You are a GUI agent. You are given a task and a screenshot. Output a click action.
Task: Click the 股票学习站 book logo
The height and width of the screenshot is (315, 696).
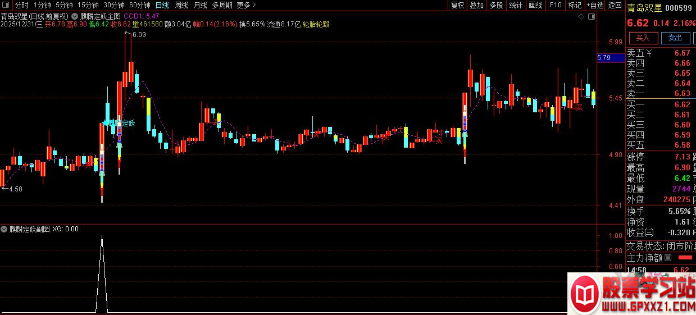tap(584, 294)
